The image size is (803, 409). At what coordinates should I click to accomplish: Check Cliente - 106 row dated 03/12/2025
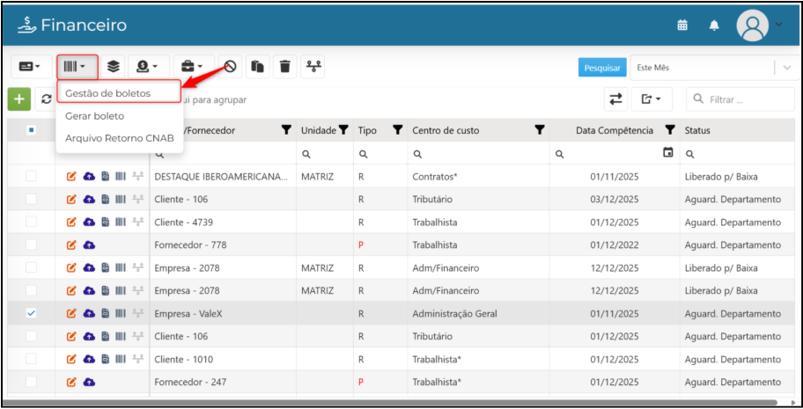pyautogui.click(x=31, y=199)
